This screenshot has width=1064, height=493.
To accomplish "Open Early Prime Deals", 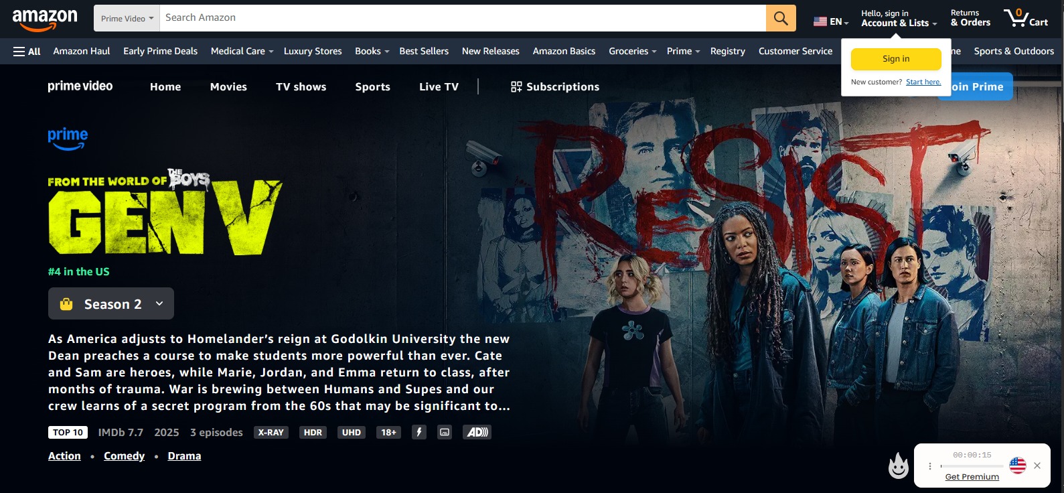I will [161, 51].
